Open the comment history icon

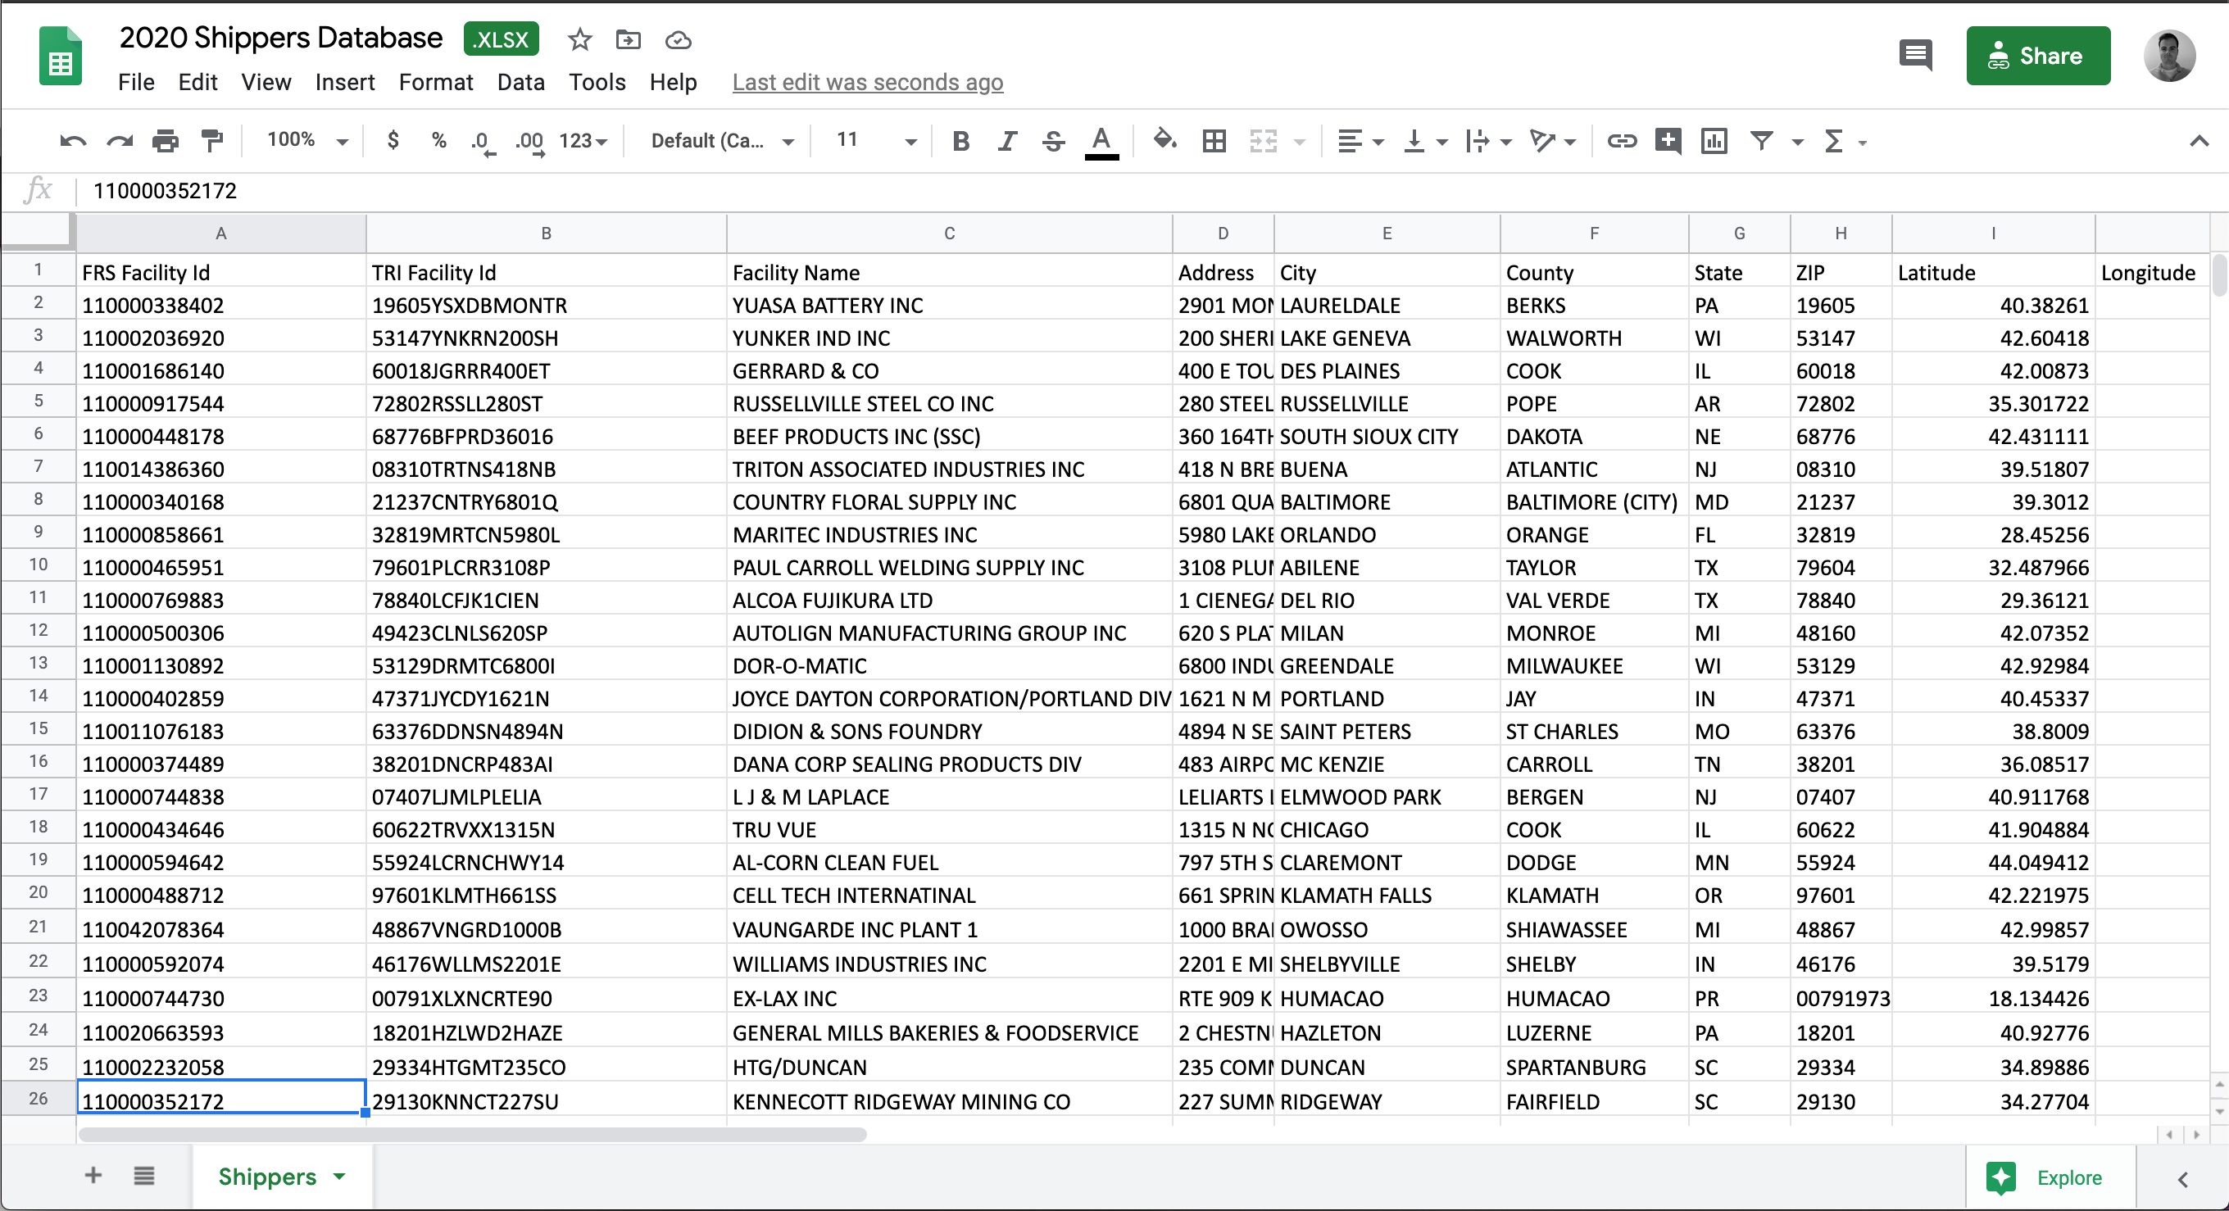(x=1915, y=57)
